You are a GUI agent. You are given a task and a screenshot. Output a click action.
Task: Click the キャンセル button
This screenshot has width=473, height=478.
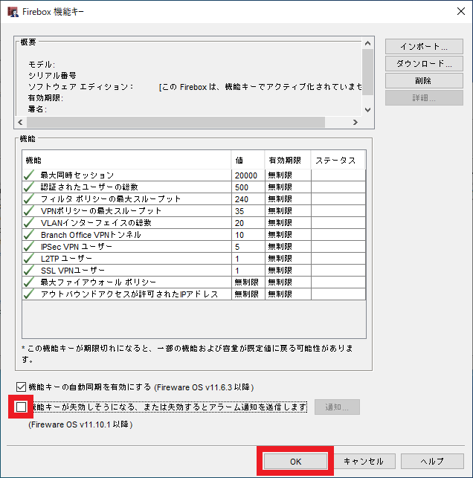click(x=364, y=461)
